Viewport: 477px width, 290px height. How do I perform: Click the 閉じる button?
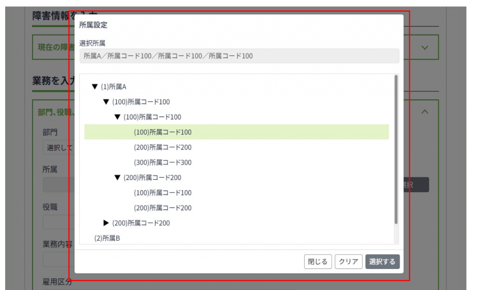point(318,262)
